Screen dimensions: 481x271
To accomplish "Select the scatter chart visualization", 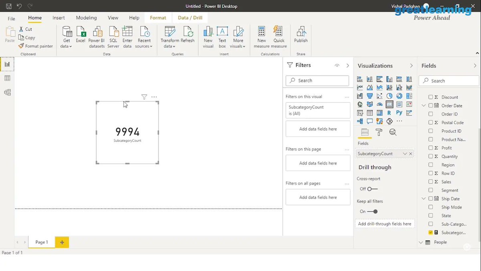I will [x=379, y=96].
